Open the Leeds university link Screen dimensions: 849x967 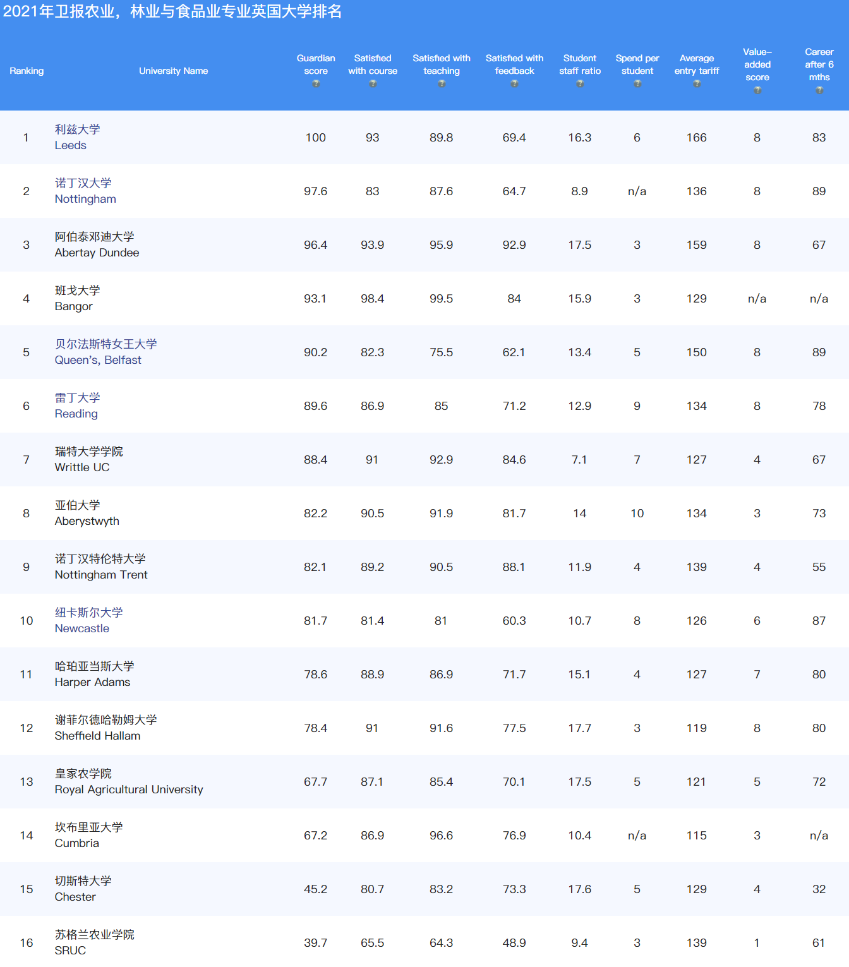click(x=77, y=137)
